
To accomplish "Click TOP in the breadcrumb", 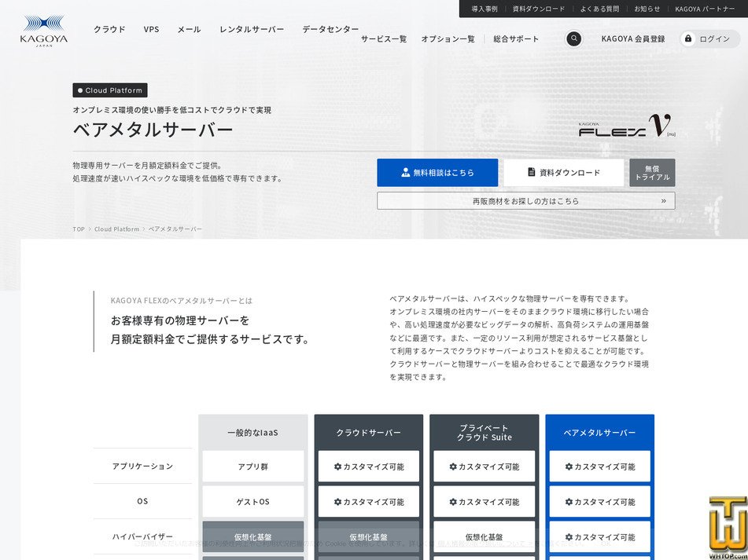I will click(79, 229).
